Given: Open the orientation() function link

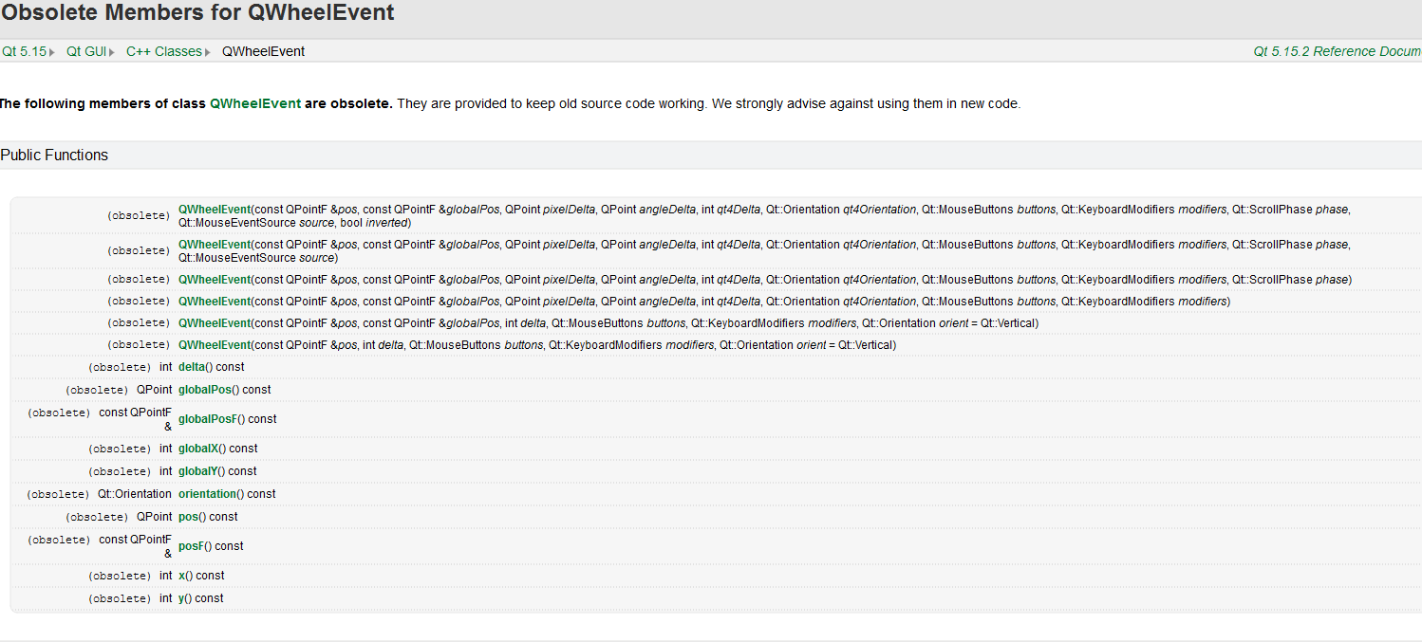Looking at the screenshot, I should click(206, 494).
